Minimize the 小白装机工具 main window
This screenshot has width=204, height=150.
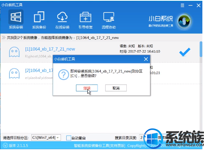click(191, 5)
